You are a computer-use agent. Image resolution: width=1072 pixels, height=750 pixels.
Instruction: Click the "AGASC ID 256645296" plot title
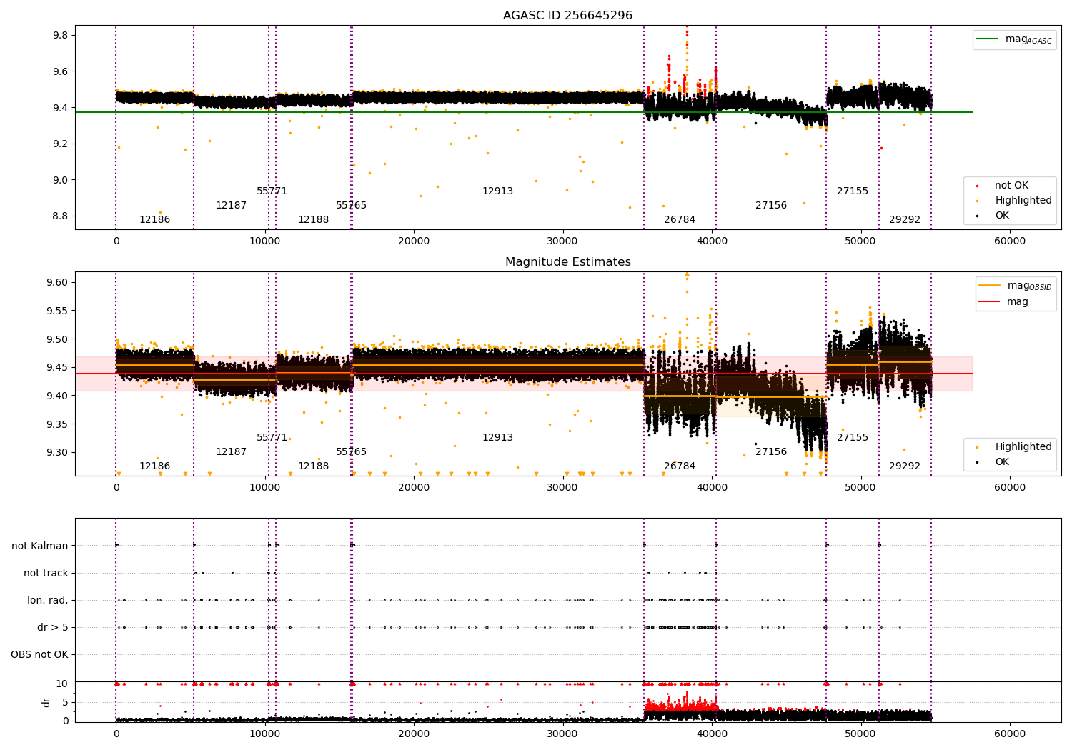[567, 16]
